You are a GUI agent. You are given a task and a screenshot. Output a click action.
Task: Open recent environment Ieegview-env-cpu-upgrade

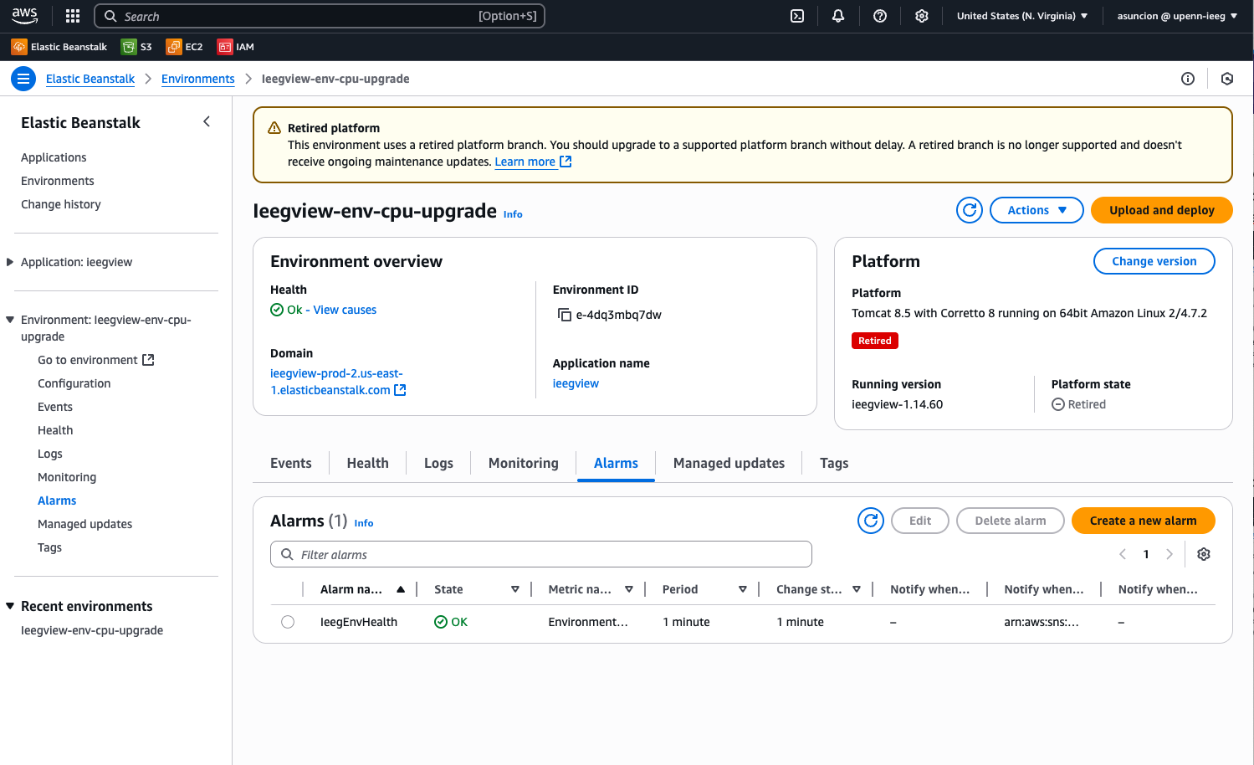[92, 630]
